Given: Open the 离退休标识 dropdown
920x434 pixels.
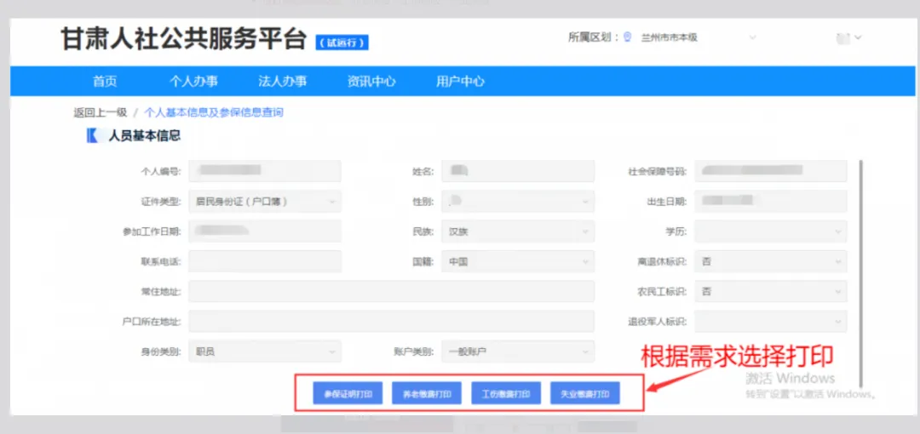Looking at the screenshot, I should tap(770, 261).
